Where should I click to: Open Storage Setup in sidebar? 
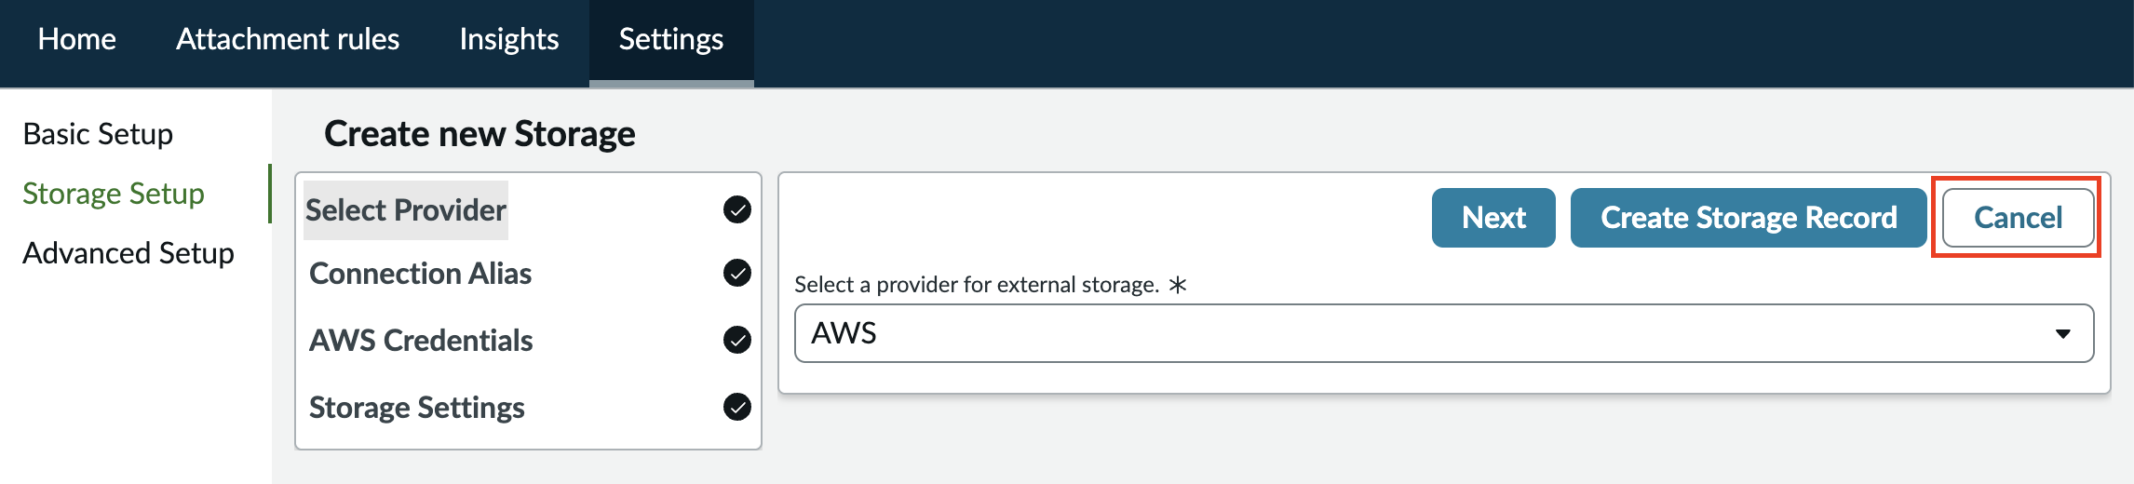click(114, 194)
